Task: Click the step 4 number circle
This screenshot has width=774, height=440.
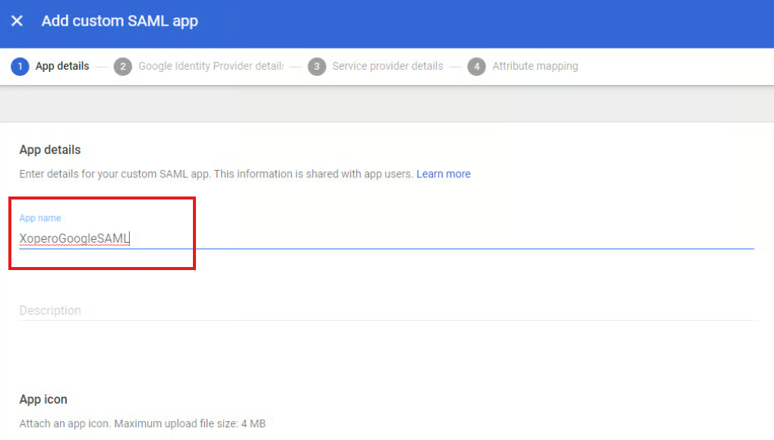Action: (x=476, y=67)
